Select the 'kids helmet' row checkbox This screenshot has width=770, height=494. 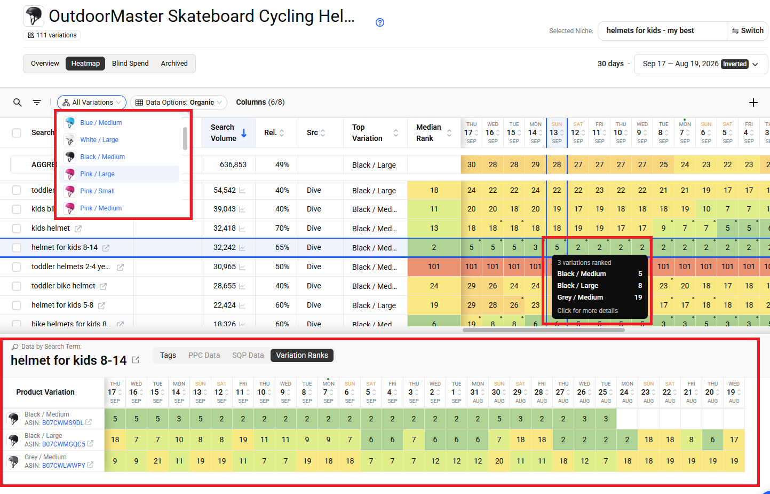(17, 229)
